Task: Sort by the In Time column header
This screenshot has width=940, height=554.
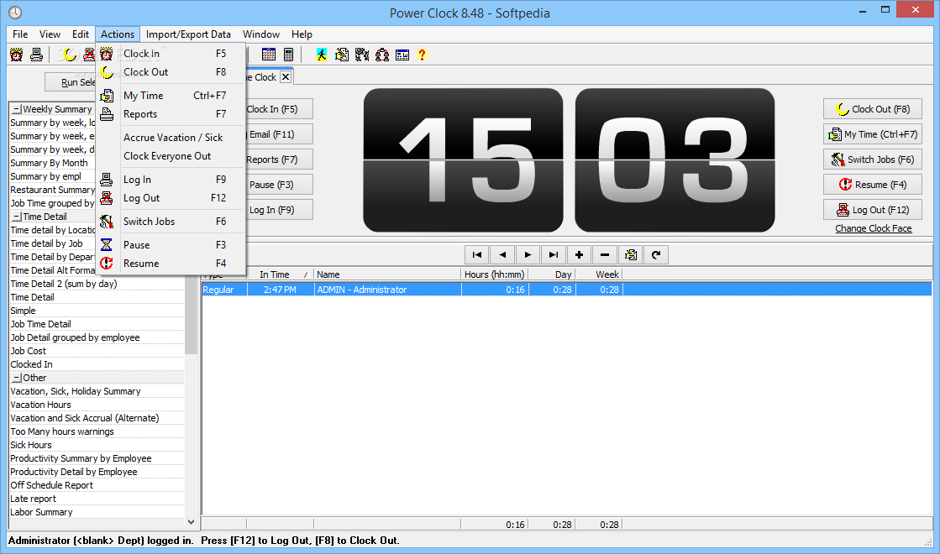Action: point(281,274)
